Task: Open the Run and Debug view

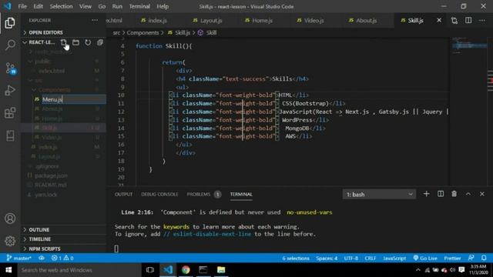Action: [10, 91]
